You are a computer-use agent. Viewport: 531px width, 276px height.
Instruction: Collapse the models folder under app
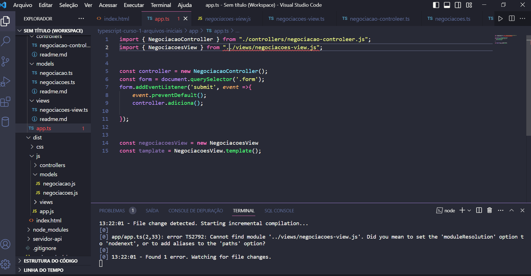click(53, 64)
